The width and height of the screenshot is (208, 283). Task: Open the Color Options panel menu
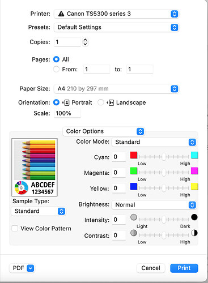[x=104, y=131]
